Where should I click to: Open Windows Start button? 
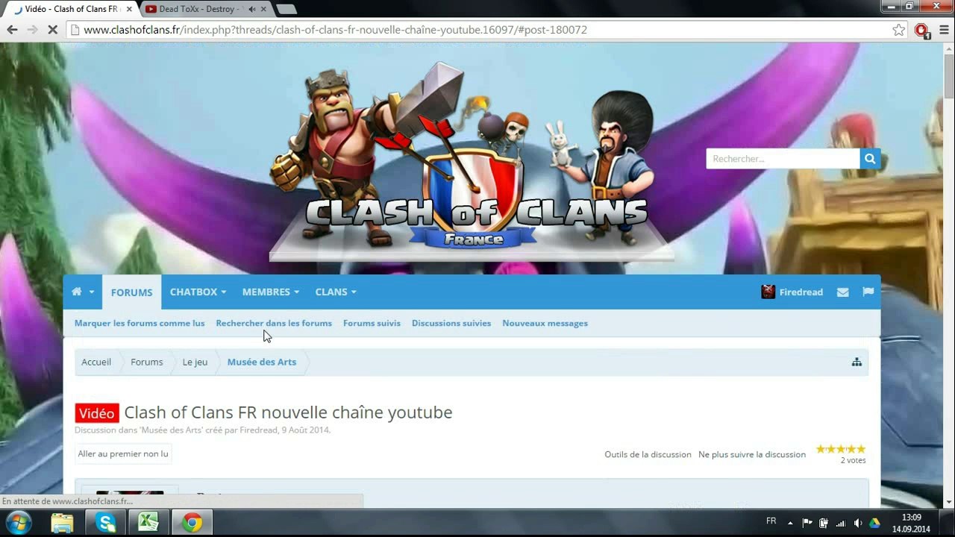tap(18, 523)
